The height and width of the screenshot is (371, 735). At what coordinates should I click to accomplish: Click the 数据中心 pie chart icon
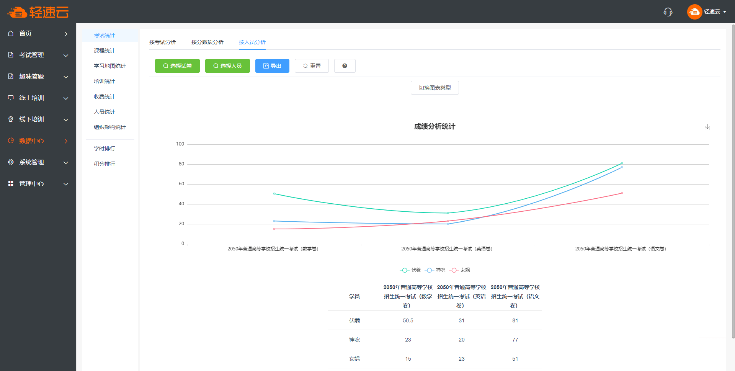(x=11, y=141)
